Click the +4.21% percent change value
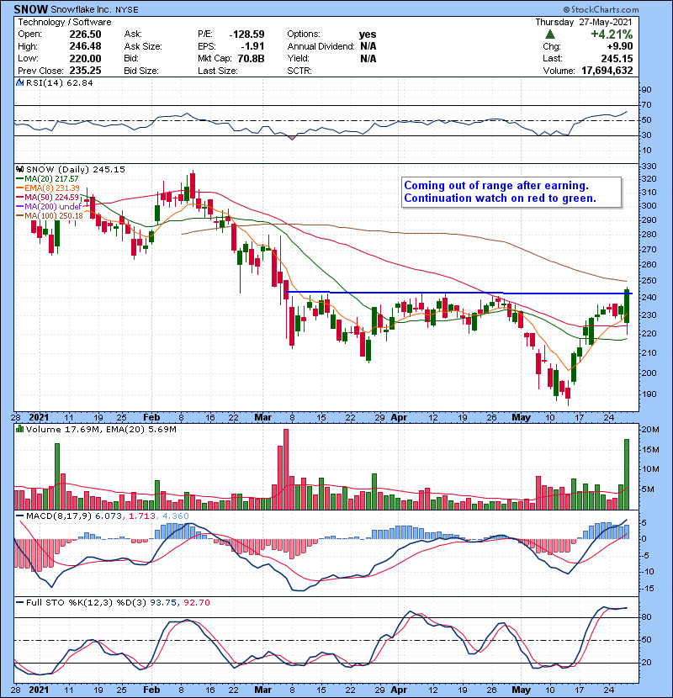The width and height of the screenshot is (673, 698). 612,34
